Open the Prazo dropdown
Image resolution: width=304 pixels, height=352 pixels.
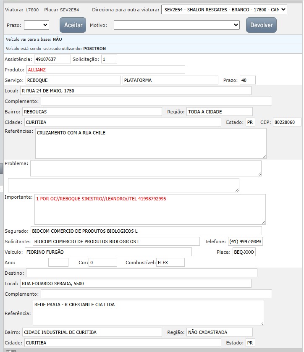[37, 25]
